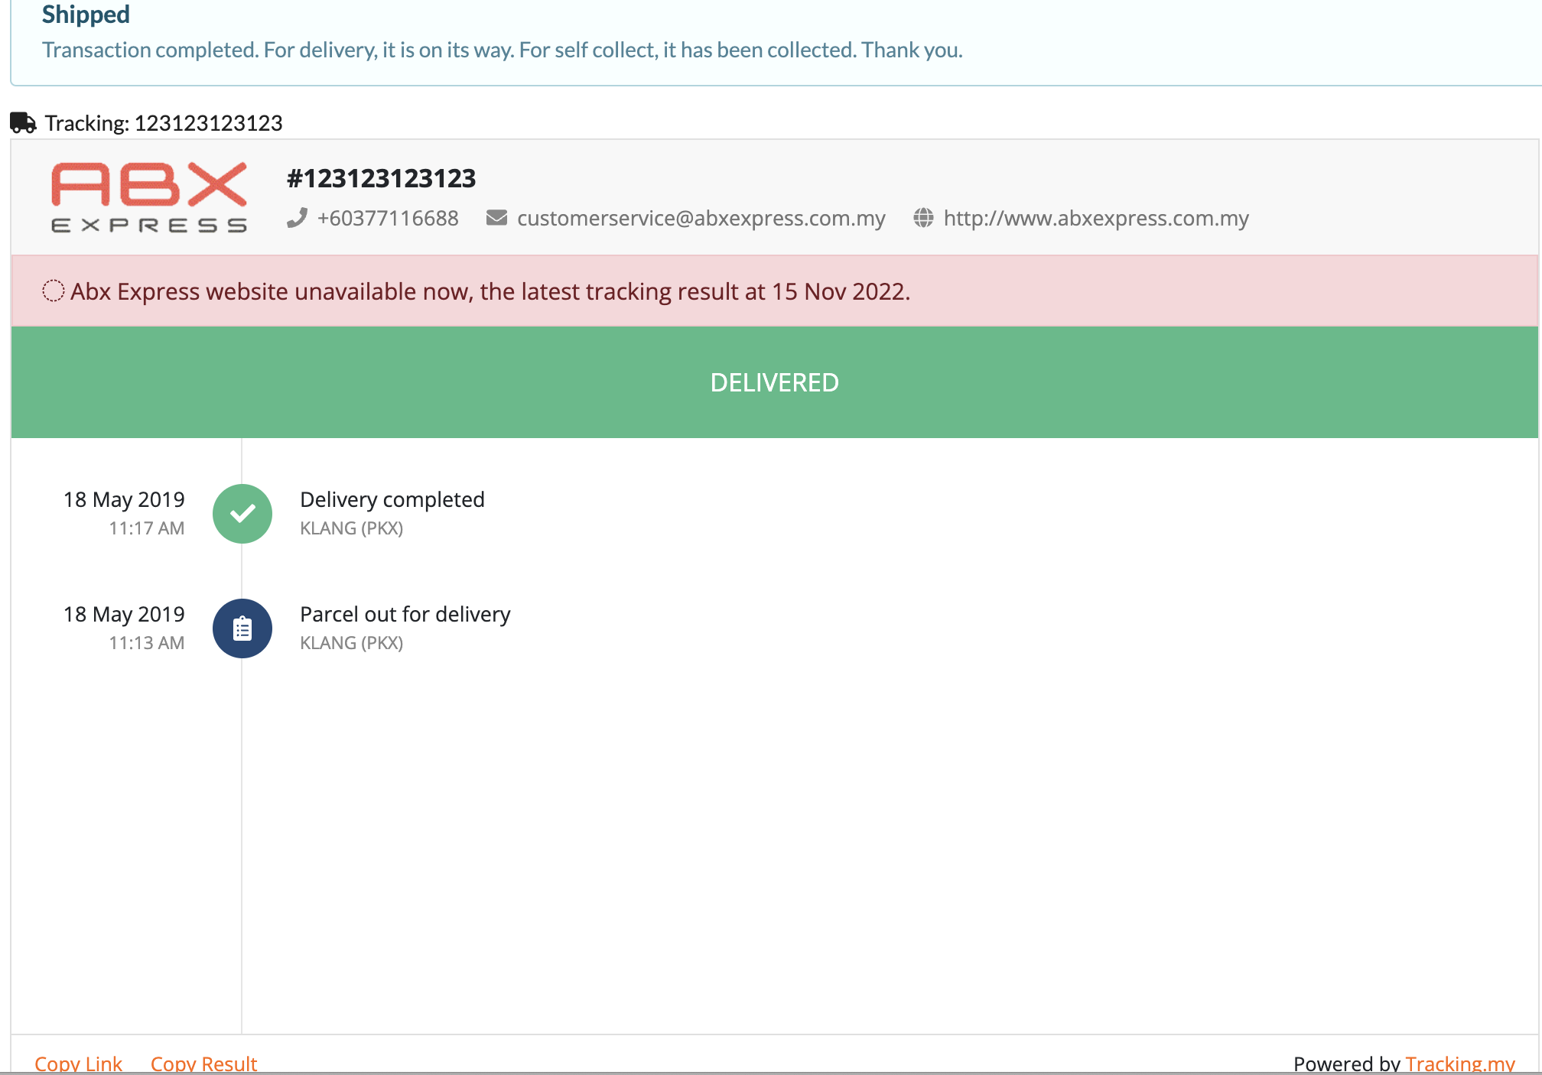Click the Parcel out for delivery event text
1542x1075 pixels.
tap(405, 614)
